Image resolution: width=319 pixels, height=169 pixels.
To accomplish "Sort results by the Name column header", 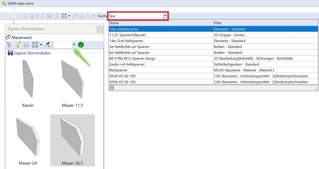I will (x=159, y=23).
